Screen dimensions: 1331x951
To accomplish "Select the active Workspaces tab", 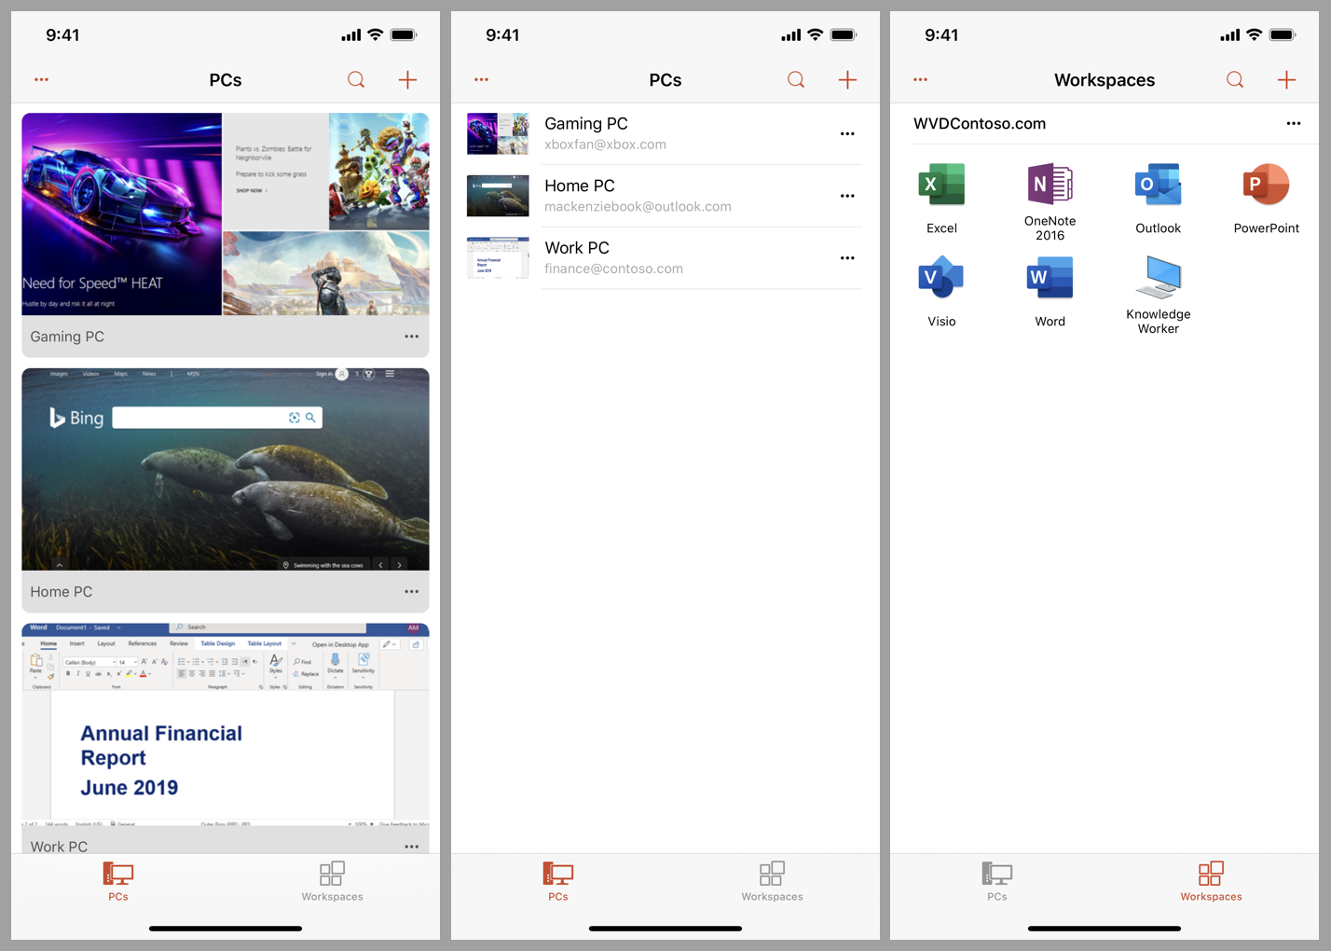I will 1211,881.
